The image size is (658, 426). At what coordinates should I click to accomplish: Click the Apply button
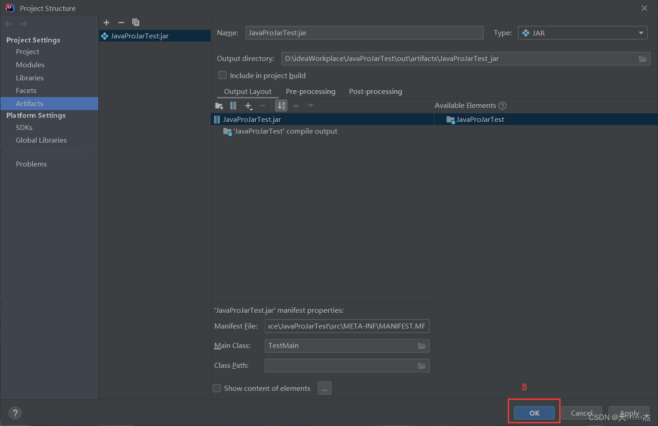tap(629, 413)
